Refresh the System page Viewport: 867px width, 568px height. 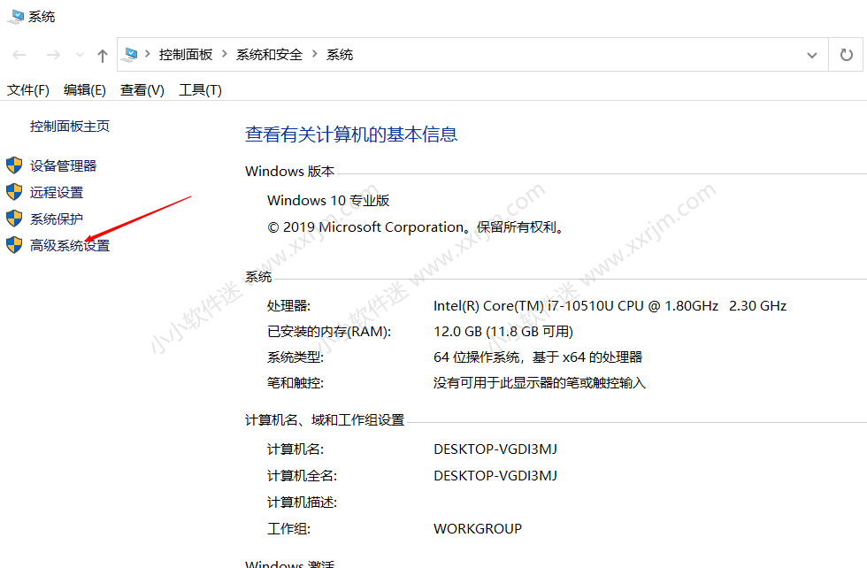coord(846,55)
